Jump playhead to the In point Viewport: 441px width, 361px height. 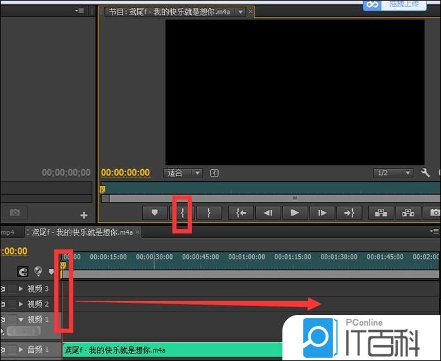point(241,213)
